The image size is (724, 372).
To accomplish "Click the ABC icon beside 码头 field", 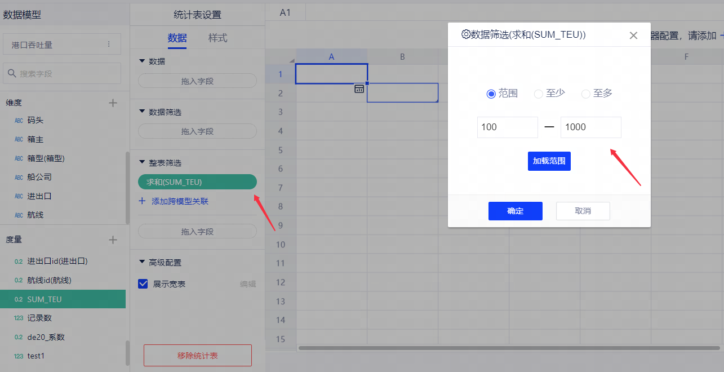I will coord(19,121).
